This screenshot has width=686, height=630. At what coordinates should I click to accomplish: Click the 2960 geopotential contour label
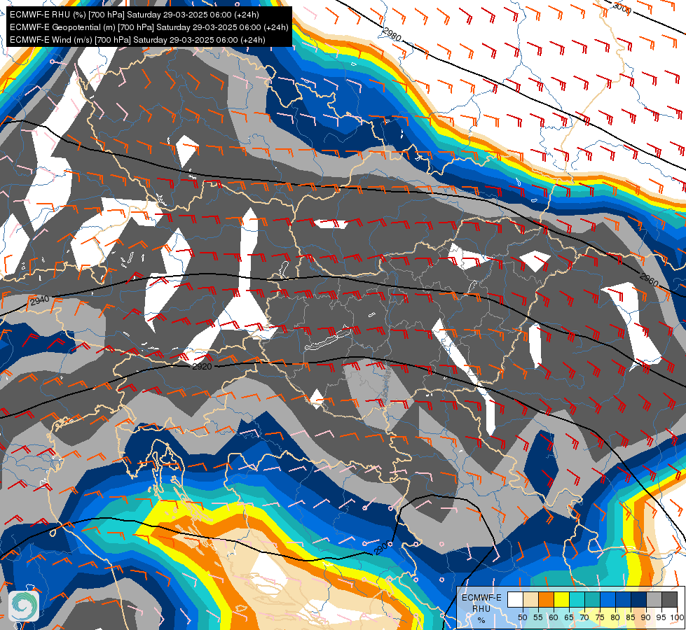point(649,279)
